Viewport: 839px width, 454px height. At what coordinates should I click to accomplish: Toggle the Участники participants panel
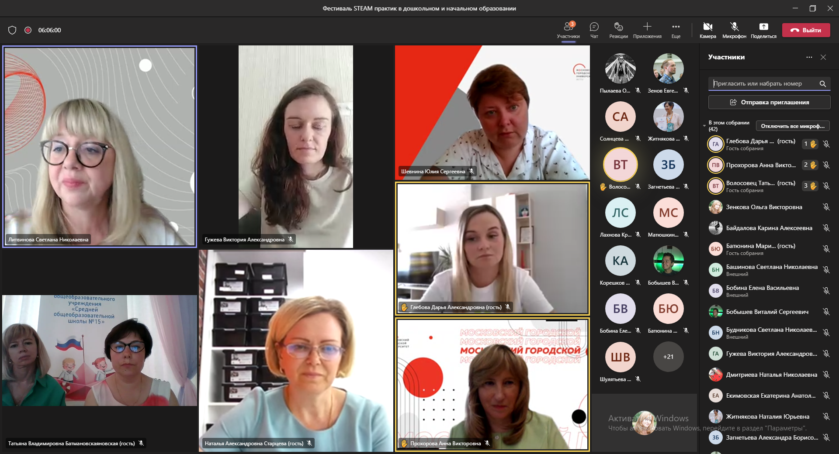(568, 30)
